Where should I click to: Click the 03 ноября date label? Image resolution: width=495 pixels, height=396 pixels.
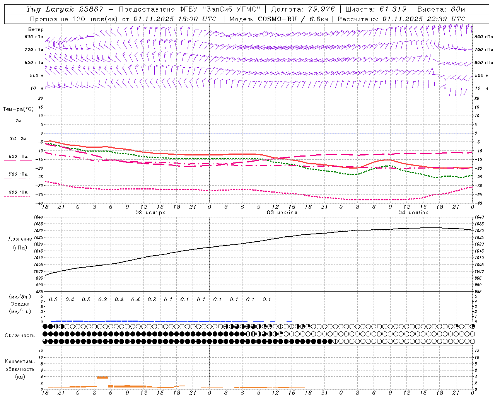click(x=282, y=213)
